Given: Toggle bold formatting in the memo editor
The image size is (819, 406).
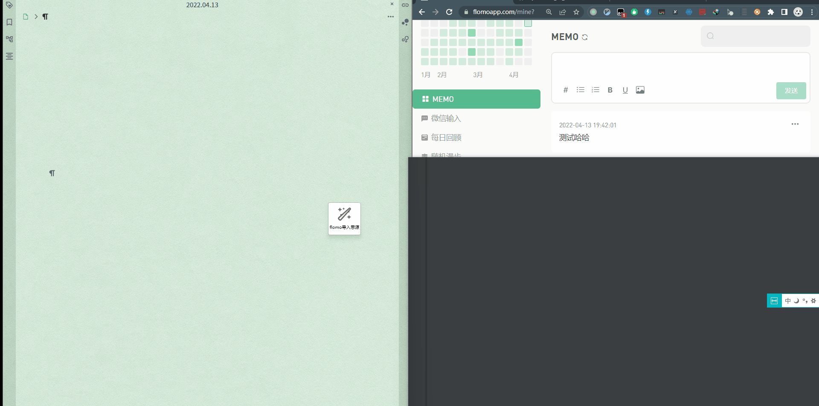Looking at the screenshot, I should (x=610, y=90).
